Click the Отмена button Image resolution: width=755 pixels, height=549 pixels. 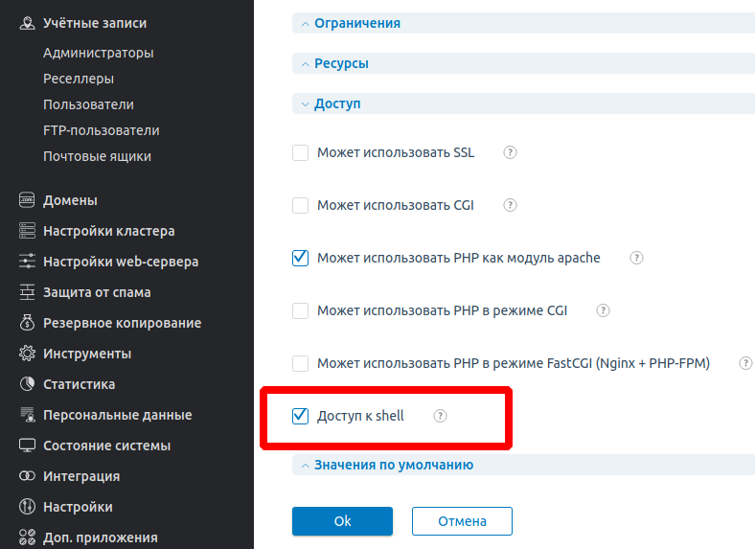click(462, 521)
